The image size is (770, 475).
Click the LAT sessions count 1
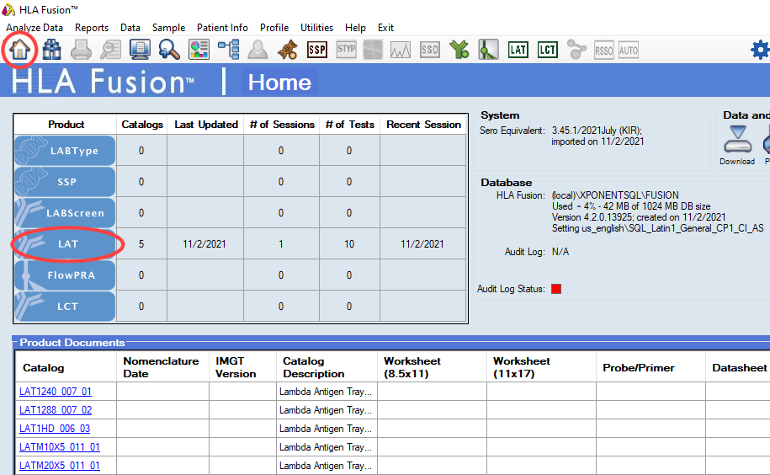click(x=281, y=244)
